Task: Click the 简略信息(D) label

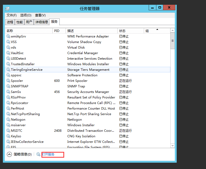Action: click(x=23, y=154)
